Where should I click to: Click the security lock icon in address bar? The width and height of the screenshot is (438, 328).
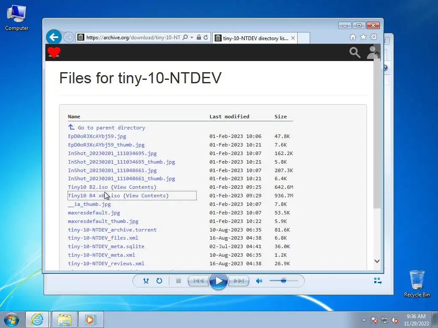198,38
